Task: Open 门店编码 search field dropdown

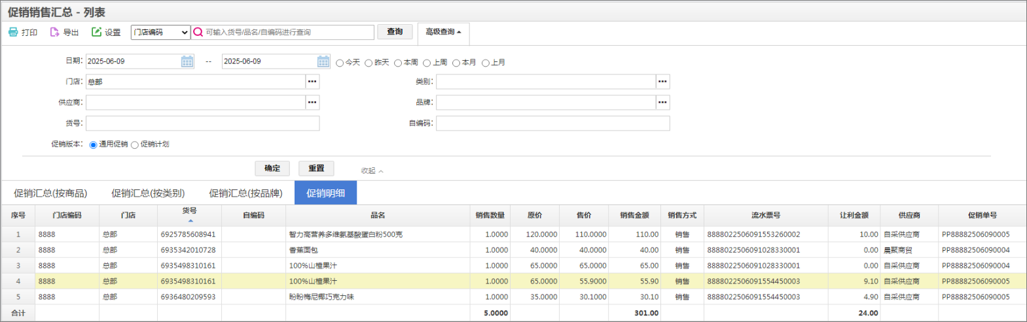Action: [x=160, y=32]
